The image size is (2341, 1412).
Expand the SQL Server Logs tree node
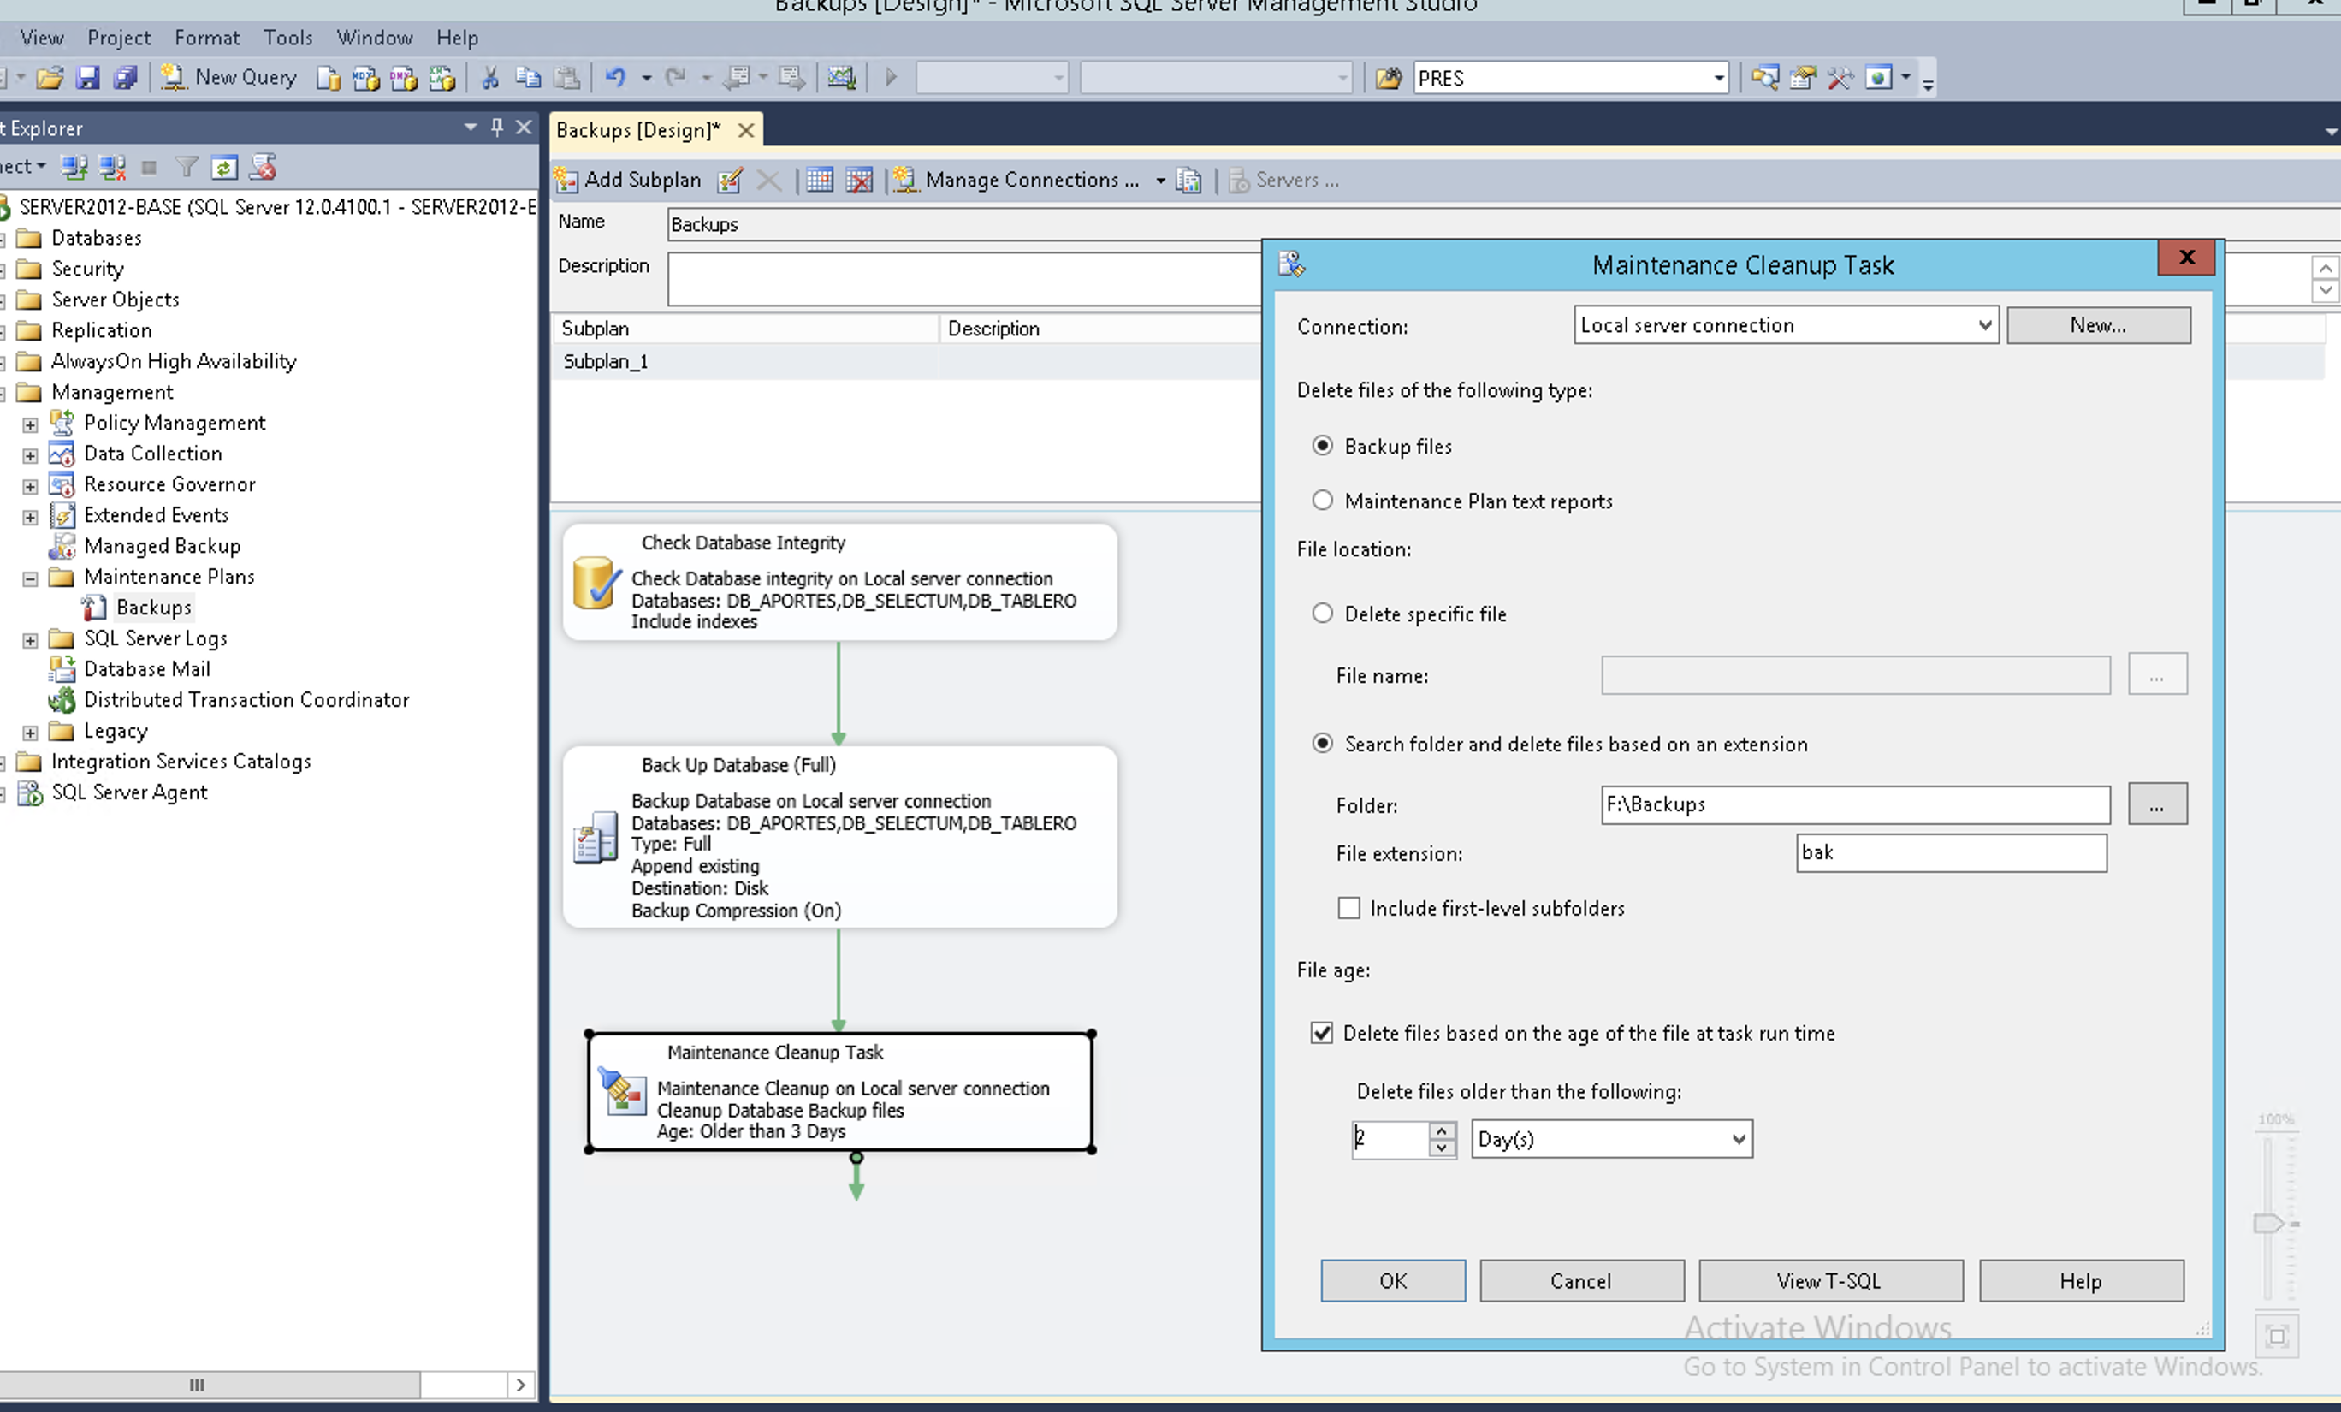(x=31, y=639)
